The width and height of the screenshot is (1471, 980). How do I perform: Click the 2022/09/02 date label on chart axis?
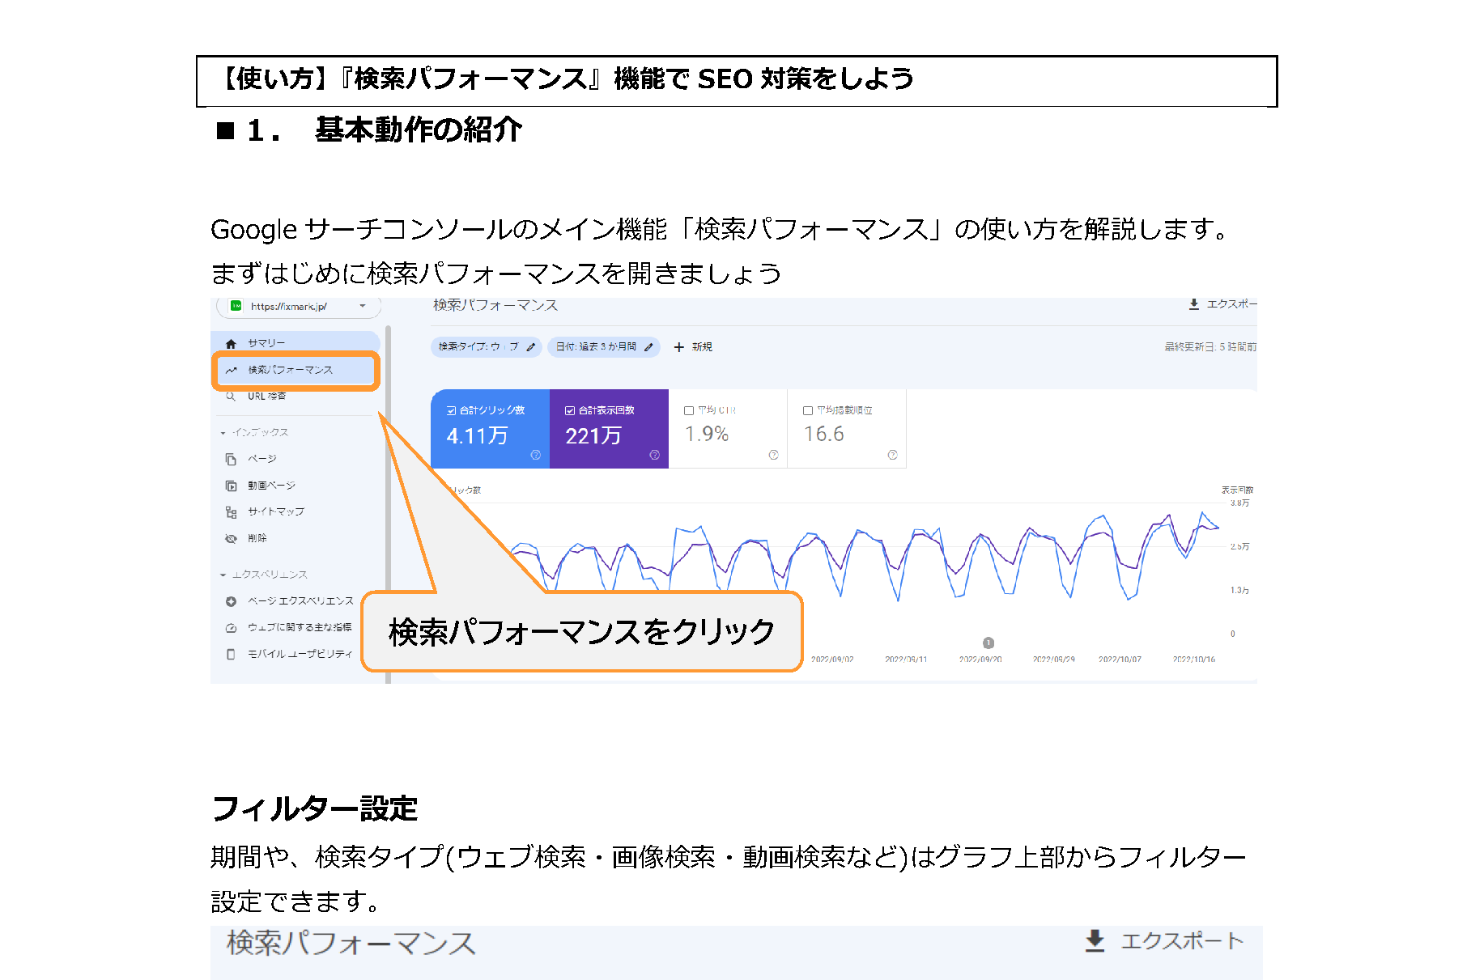pyautogui.click(x=832, y=660)
